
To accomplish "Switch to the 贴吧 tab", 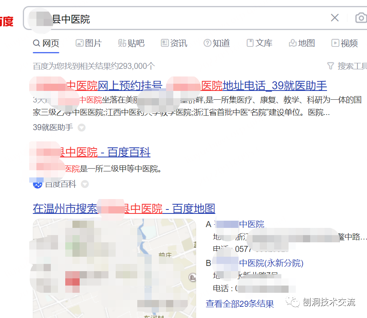I will 131,43.
